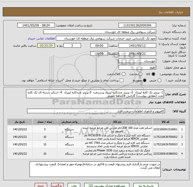This screenshot has width=193, height=187.
Task: Click the LIDE 100 scanner item name
Action: click(117, 129)
